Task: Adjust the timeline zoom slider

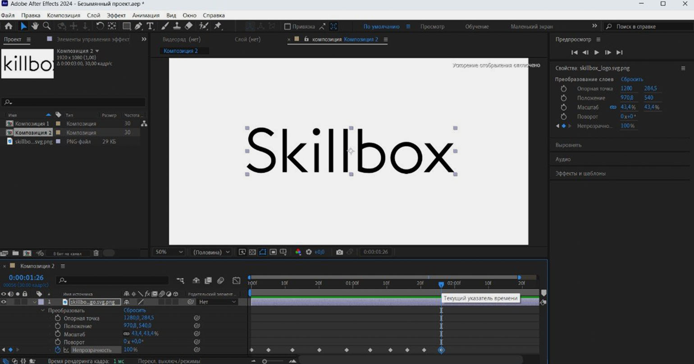Action: (x=265, y=361)
